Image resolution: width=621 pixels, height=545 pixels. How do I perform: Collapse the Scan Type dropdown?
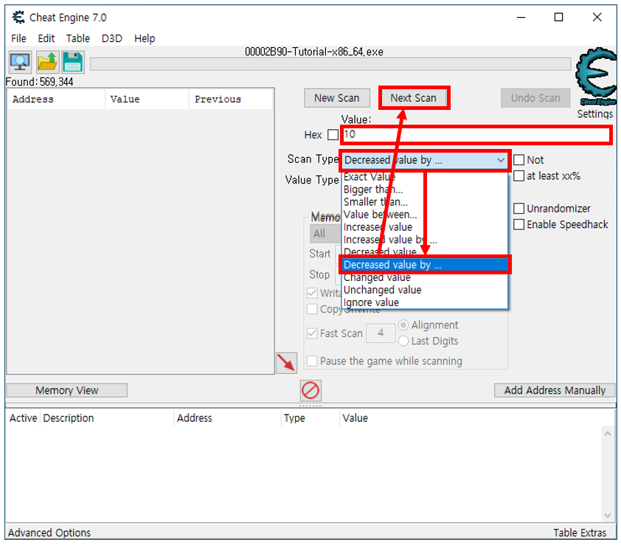point(501,161)
